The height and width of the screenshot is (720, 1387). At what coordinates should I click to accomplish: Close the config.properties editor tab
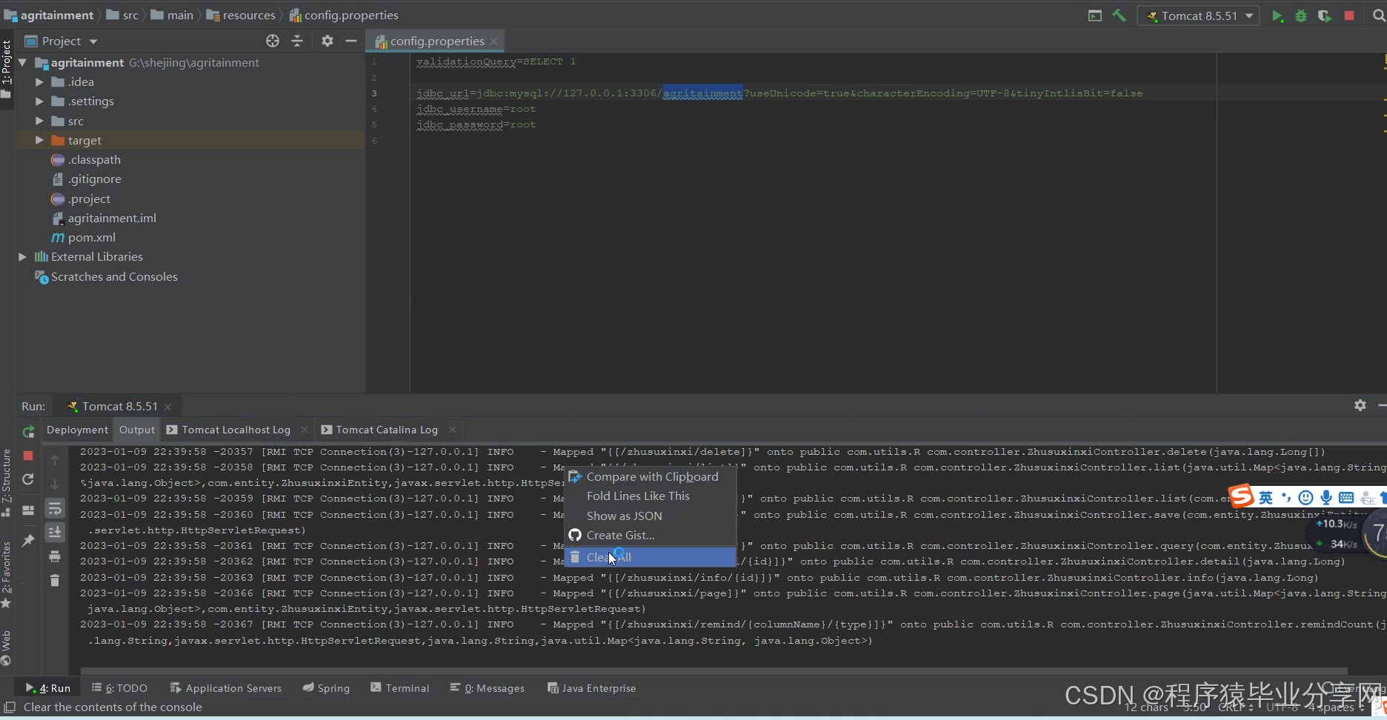click(x=494, y=41)
